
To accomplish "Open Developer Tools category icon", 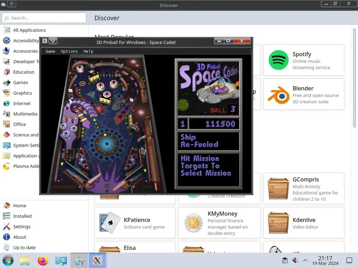I will tap(7, 61).
